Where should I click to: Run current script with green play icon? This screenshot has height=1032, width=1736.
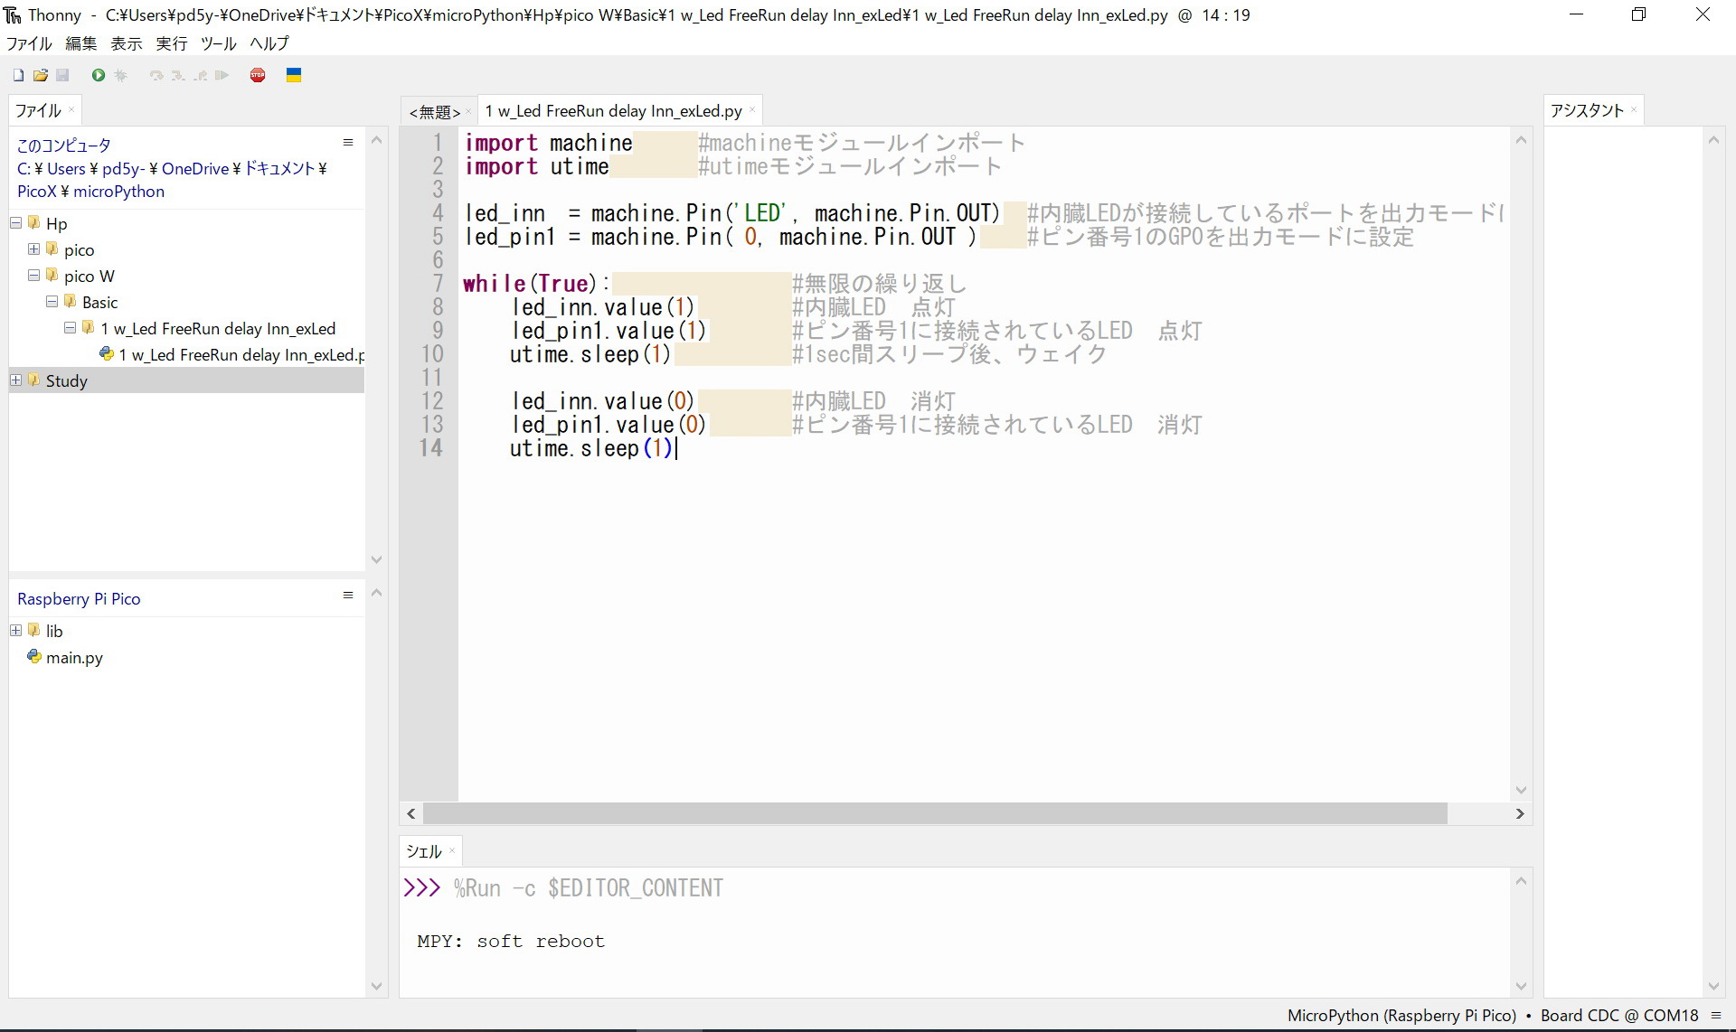[x=98, y=76]
